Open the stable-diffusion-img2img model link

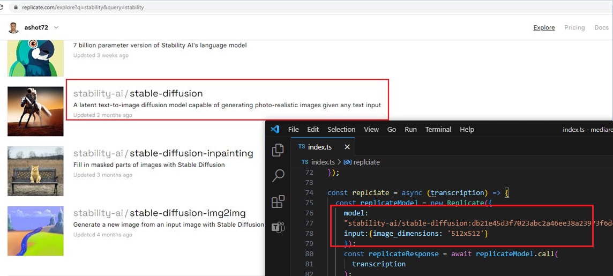[160, 213]
